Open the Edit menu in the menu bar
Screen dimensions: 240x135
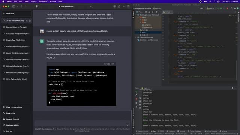[21, 1]
